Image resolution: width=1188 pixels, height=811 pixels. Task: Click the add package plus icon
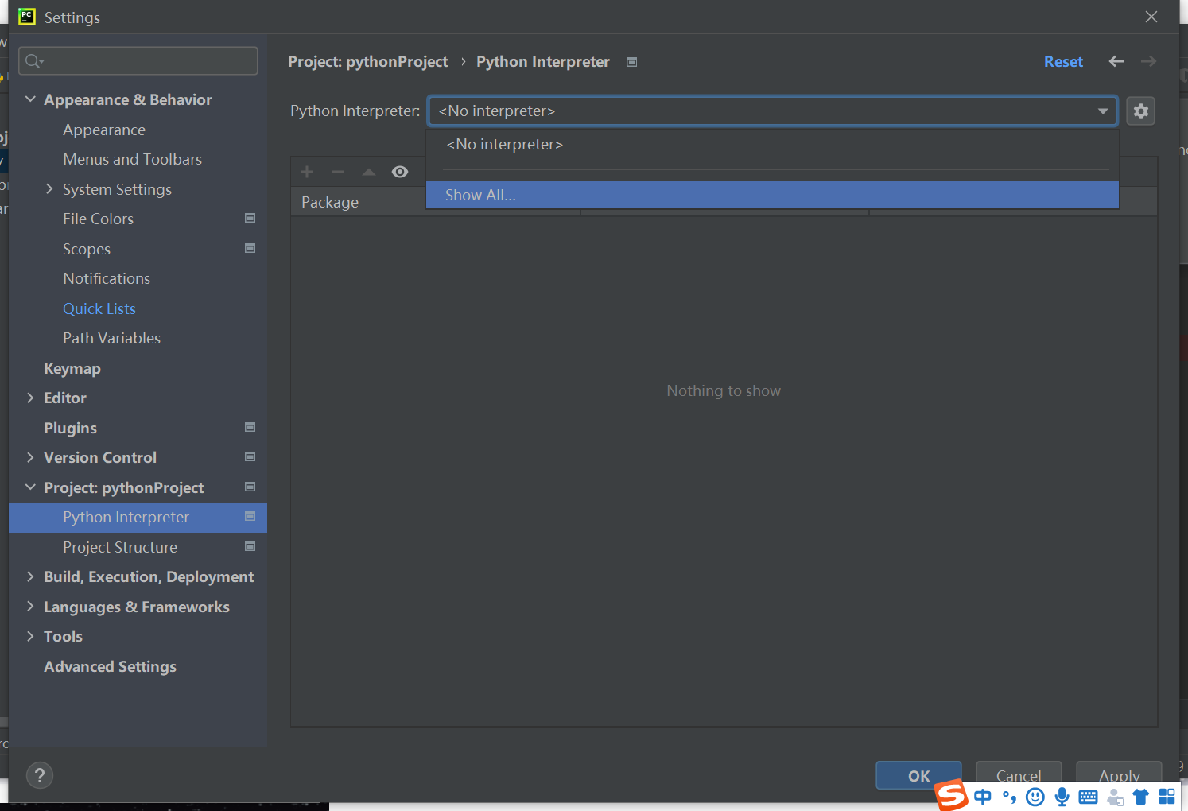[307, 171]
